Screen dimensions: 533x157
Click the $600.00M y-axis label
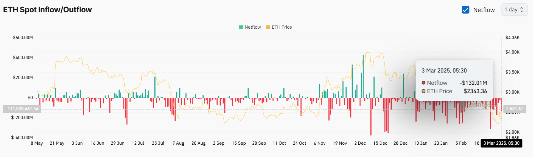(x=23, y=38)
